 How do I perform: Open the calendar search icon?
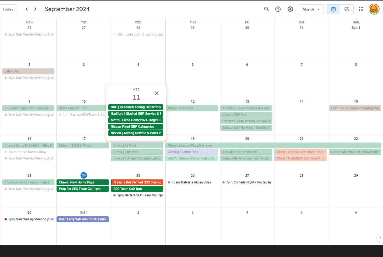tap(266, 9)
